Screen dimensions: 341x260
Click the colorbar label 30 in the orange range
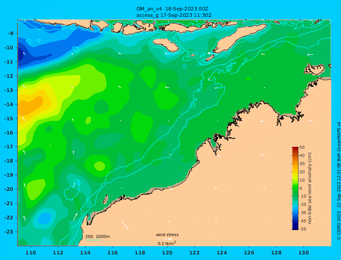[x=302, y=164]
